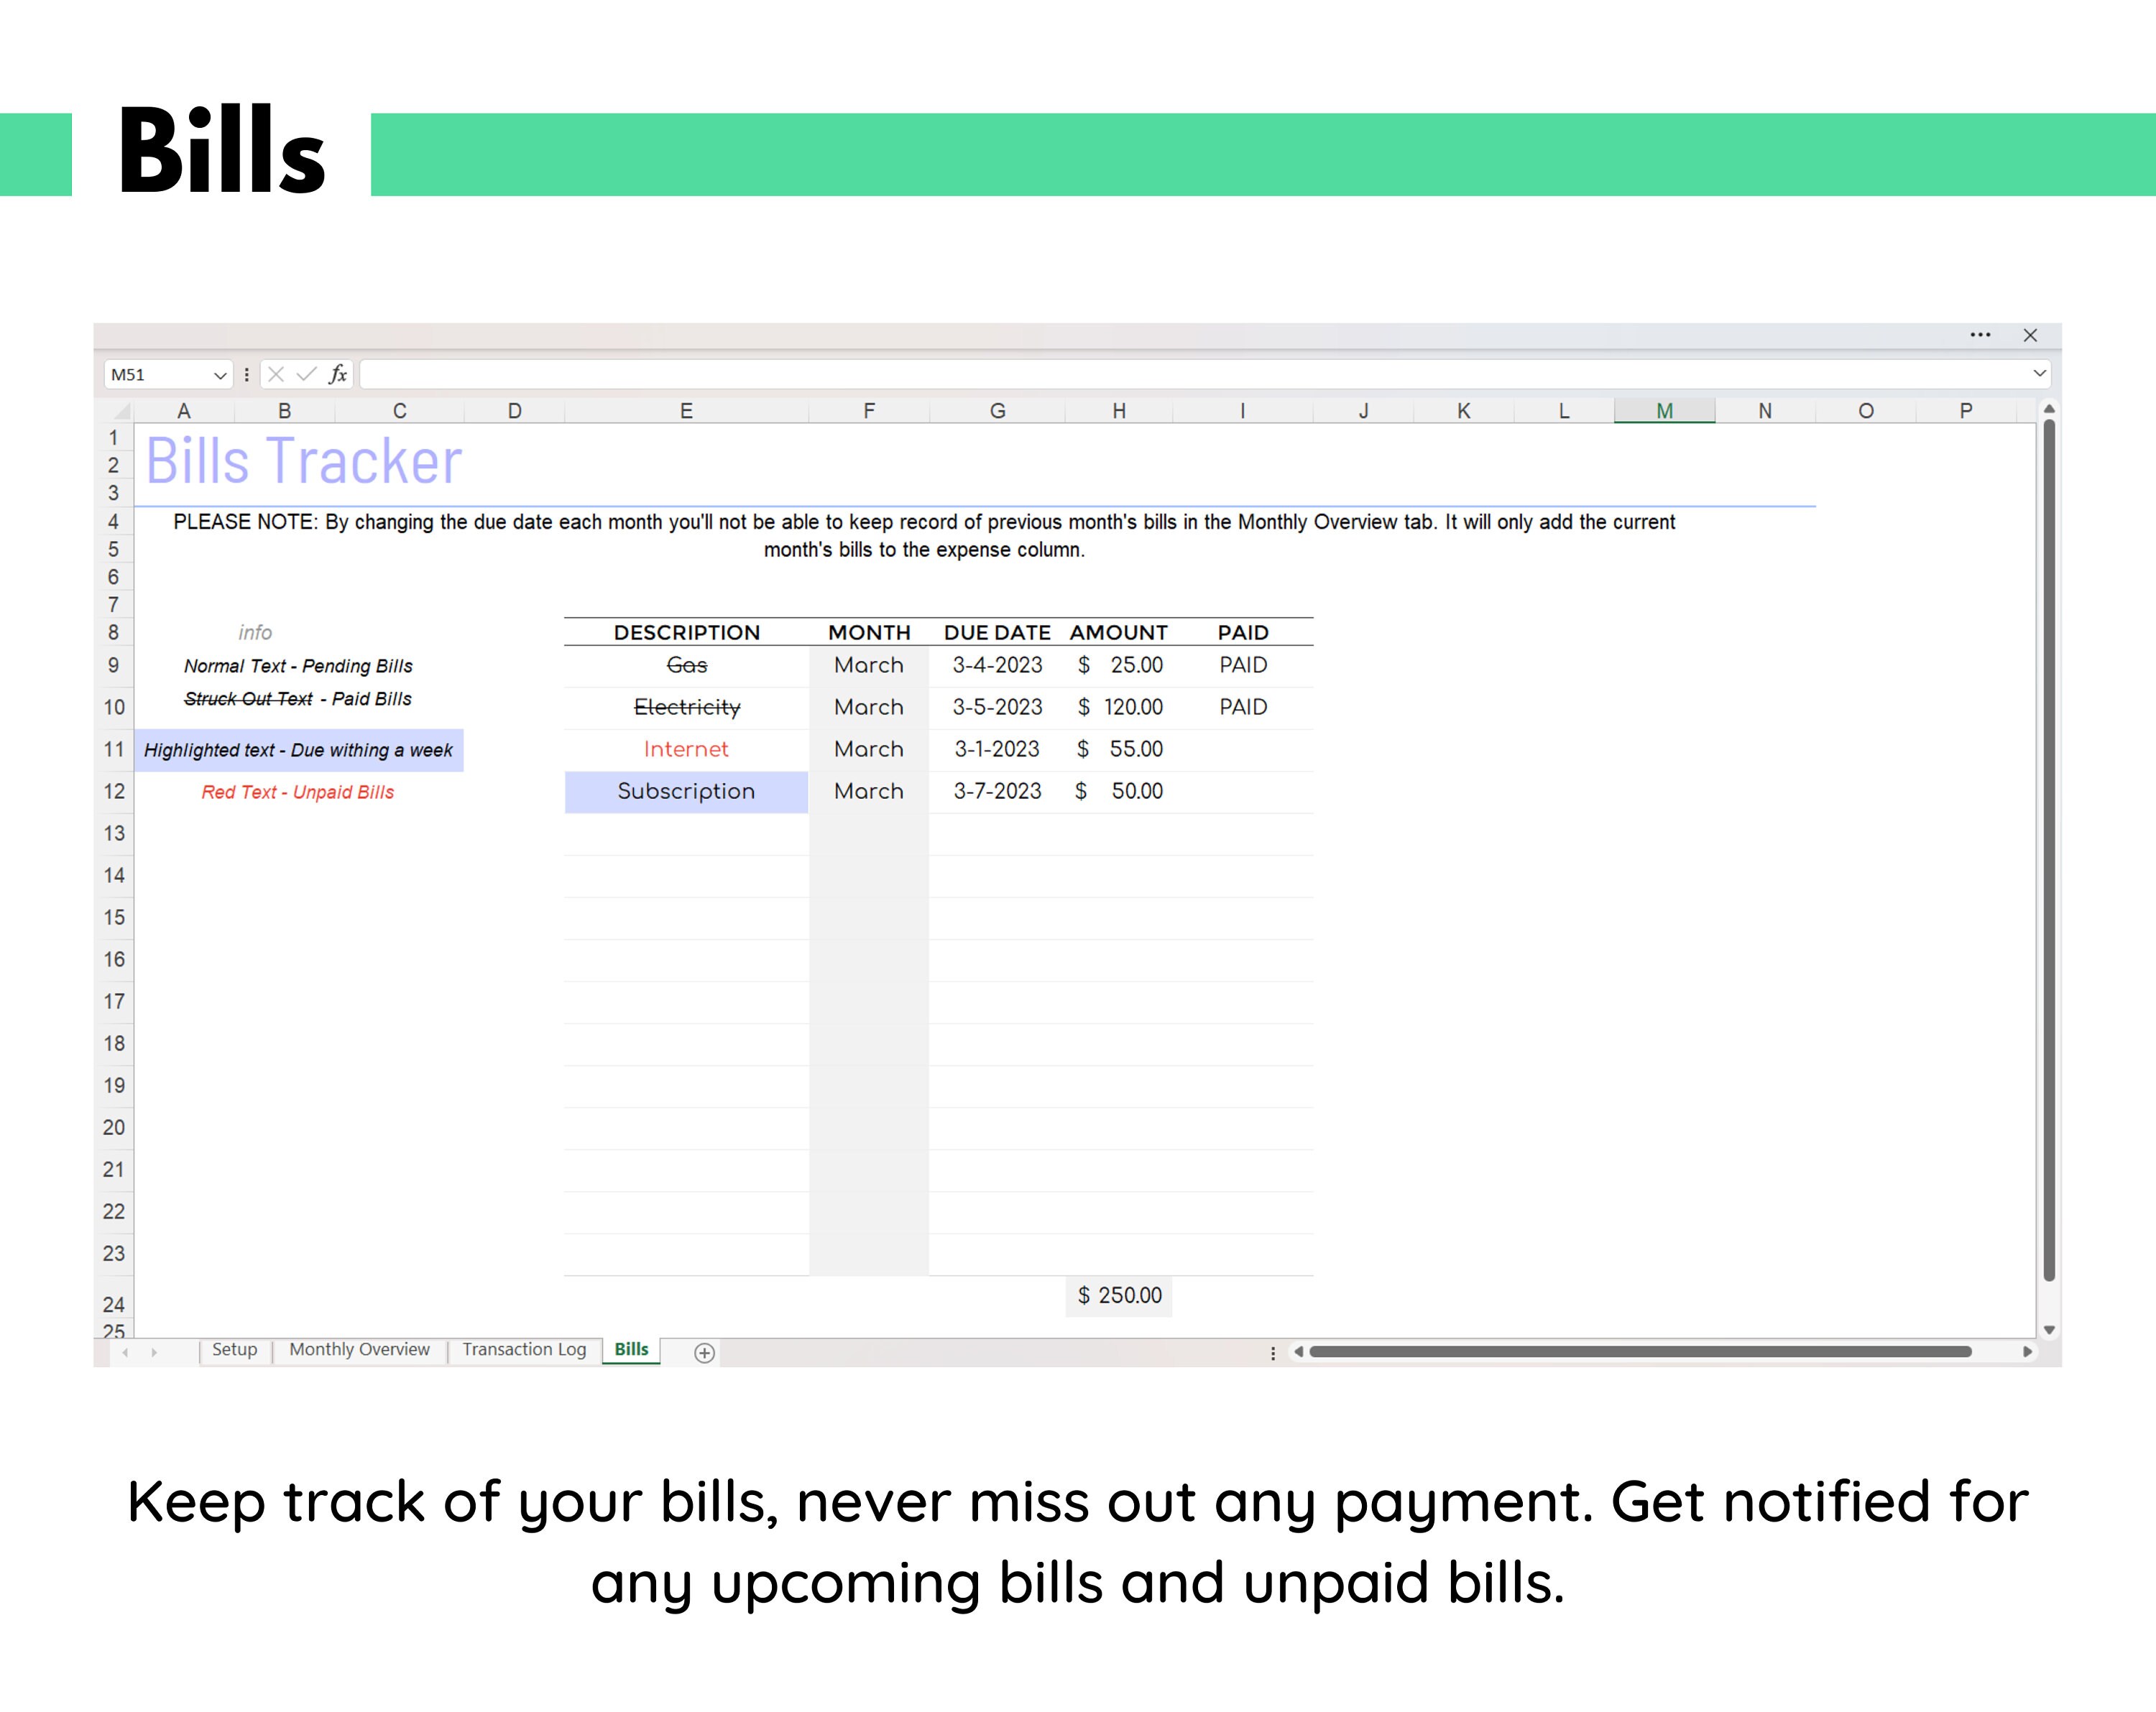The width and height of the screenshot is (2156, 1712).
Task: Switch to the Monthly Overview tab
Action: [359, 1349]
